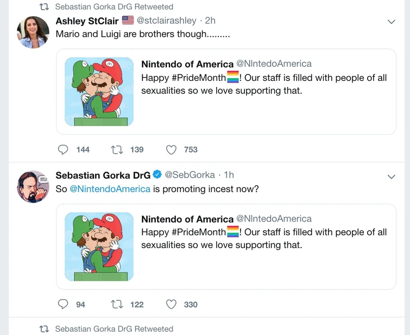Like Ashley StClair's tweet
410x335 pixels.
pyautogui.click(x=171, y=149)
